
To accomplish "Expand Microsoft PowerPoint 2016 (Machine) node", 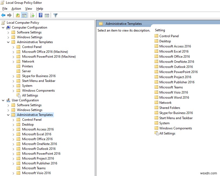I will [13, 57].
